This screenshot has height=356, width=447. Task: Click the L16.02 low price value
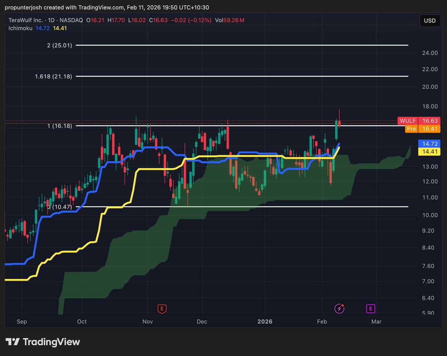137,20
